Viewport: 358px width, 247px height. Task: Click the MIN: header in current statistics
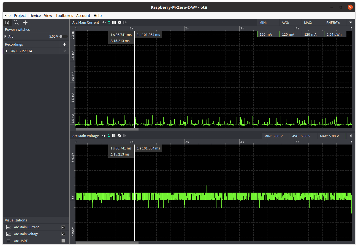[263, 23]
